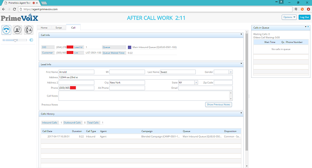Click the Log Out button
This screenshot has height=168, width=312.
305,17
